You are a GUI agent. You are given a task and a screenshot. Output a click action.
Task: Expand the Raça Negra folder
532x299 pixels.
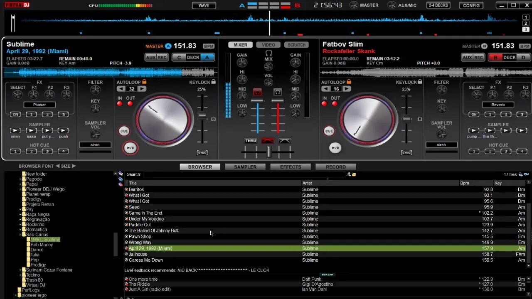coord(20,214)
